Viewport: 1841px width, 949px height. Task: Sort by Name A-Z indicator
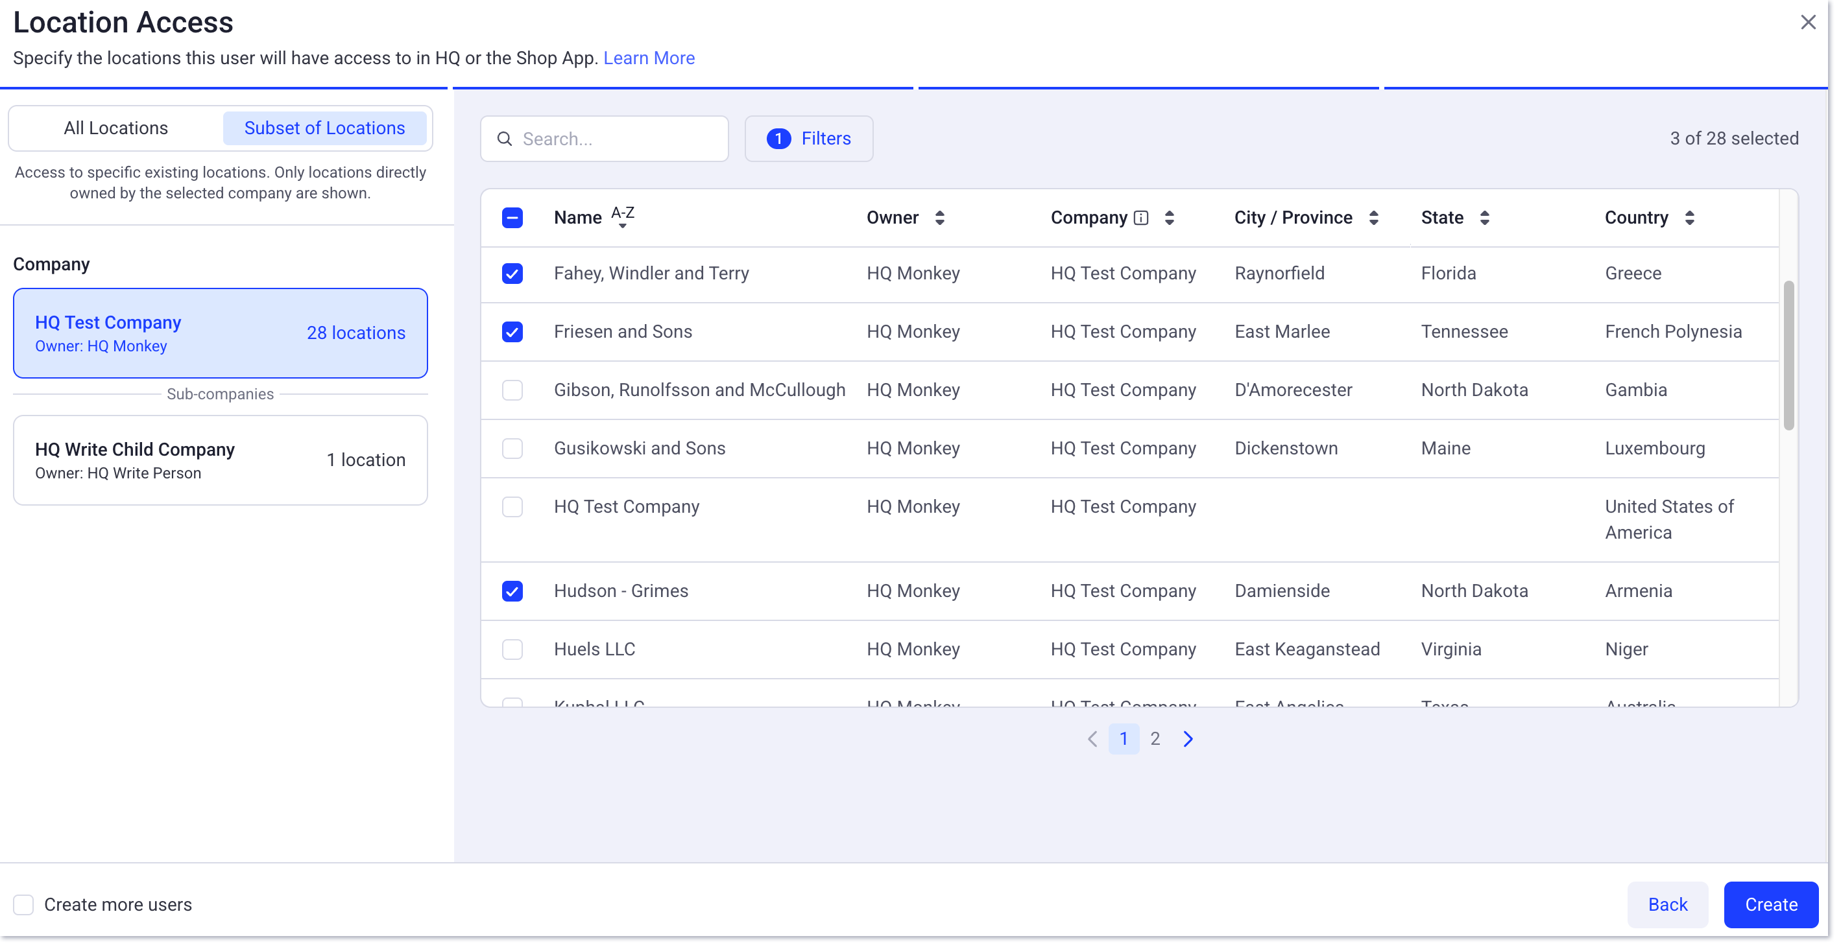click(x=623, y=217)
